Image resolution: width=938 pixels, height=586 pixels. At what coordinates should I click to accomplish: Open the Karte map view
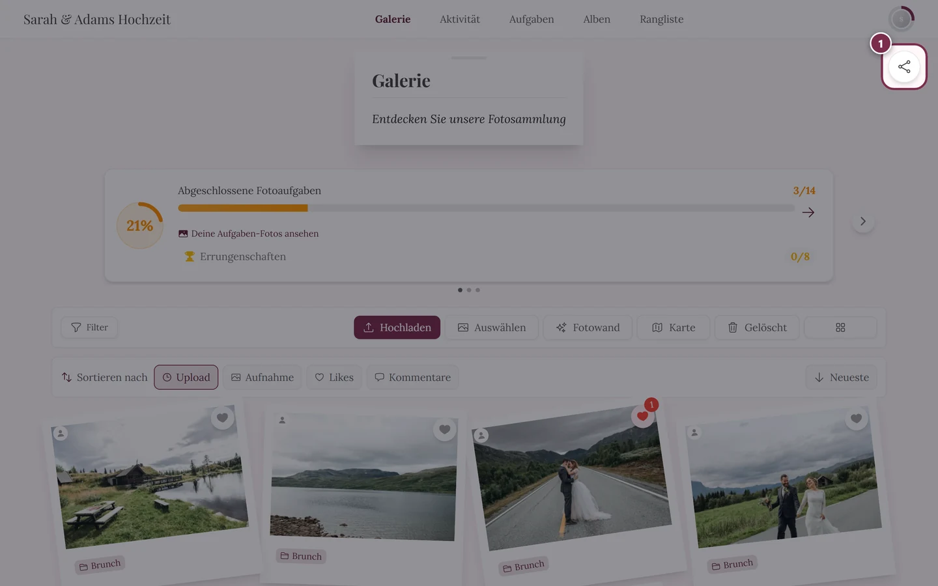[x=674, y=328]
